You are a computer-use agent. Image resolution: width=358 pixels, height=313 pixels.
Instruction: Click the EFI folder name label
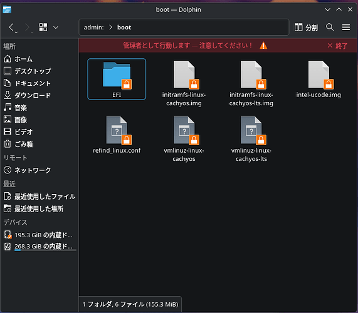click(x=117, y=95)
